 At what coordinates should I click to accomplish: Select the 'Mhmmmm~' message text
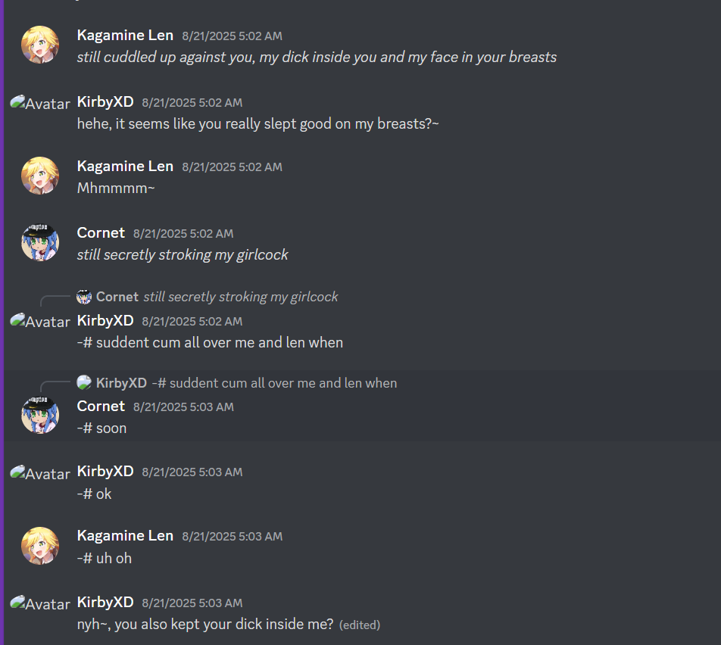pos(116,188)
